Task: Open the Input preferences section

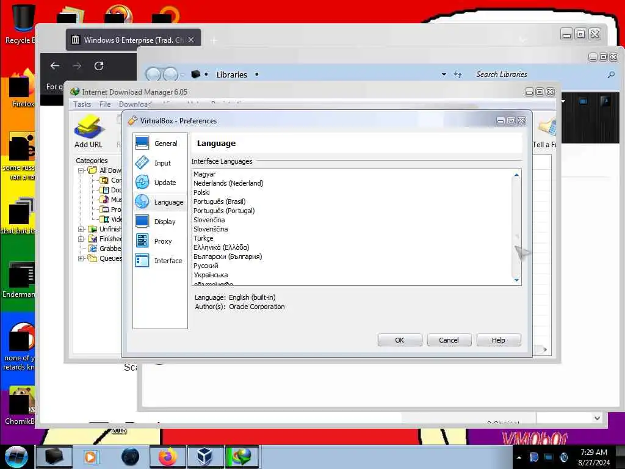Action: click(x=160, y=162)
